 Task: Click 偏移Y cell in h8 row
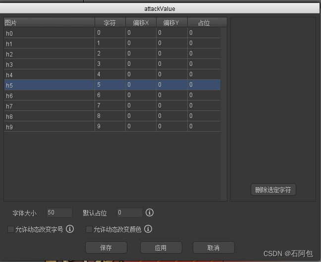point(172,116)
